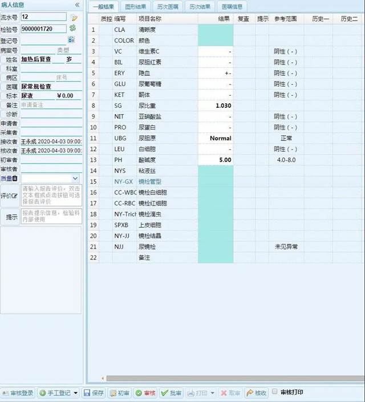Viewport: 365px width, 402px height.
Task: Expand the 手工登记 dropdown arrow
Action: click(x=76, y=393)
